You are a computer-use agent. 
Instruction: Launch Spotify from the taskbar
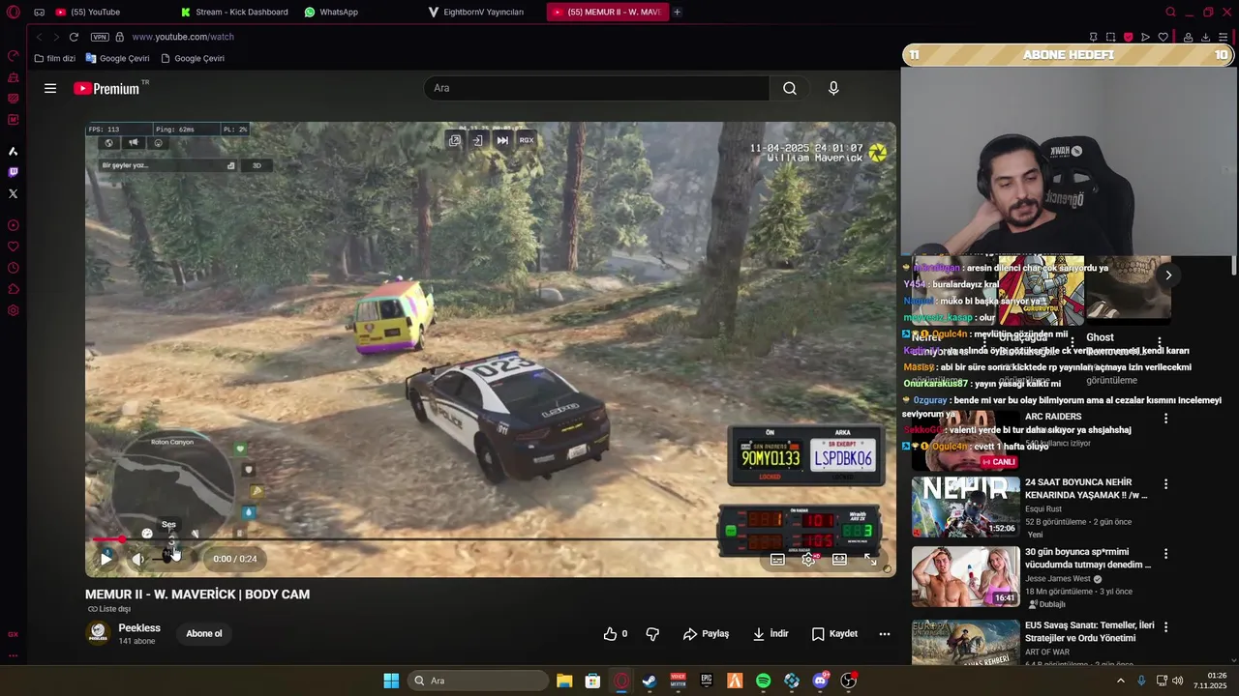763,681
